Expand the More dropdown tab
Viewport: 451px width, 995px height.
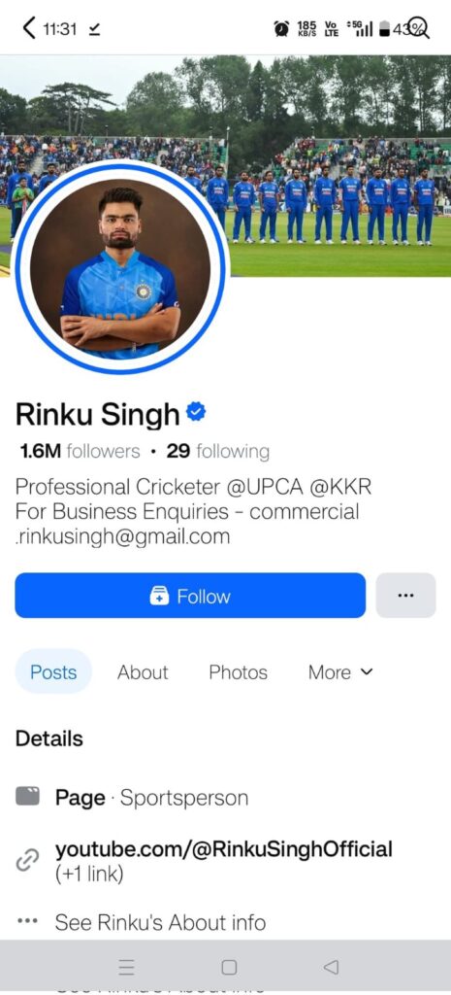pos(340,672)
